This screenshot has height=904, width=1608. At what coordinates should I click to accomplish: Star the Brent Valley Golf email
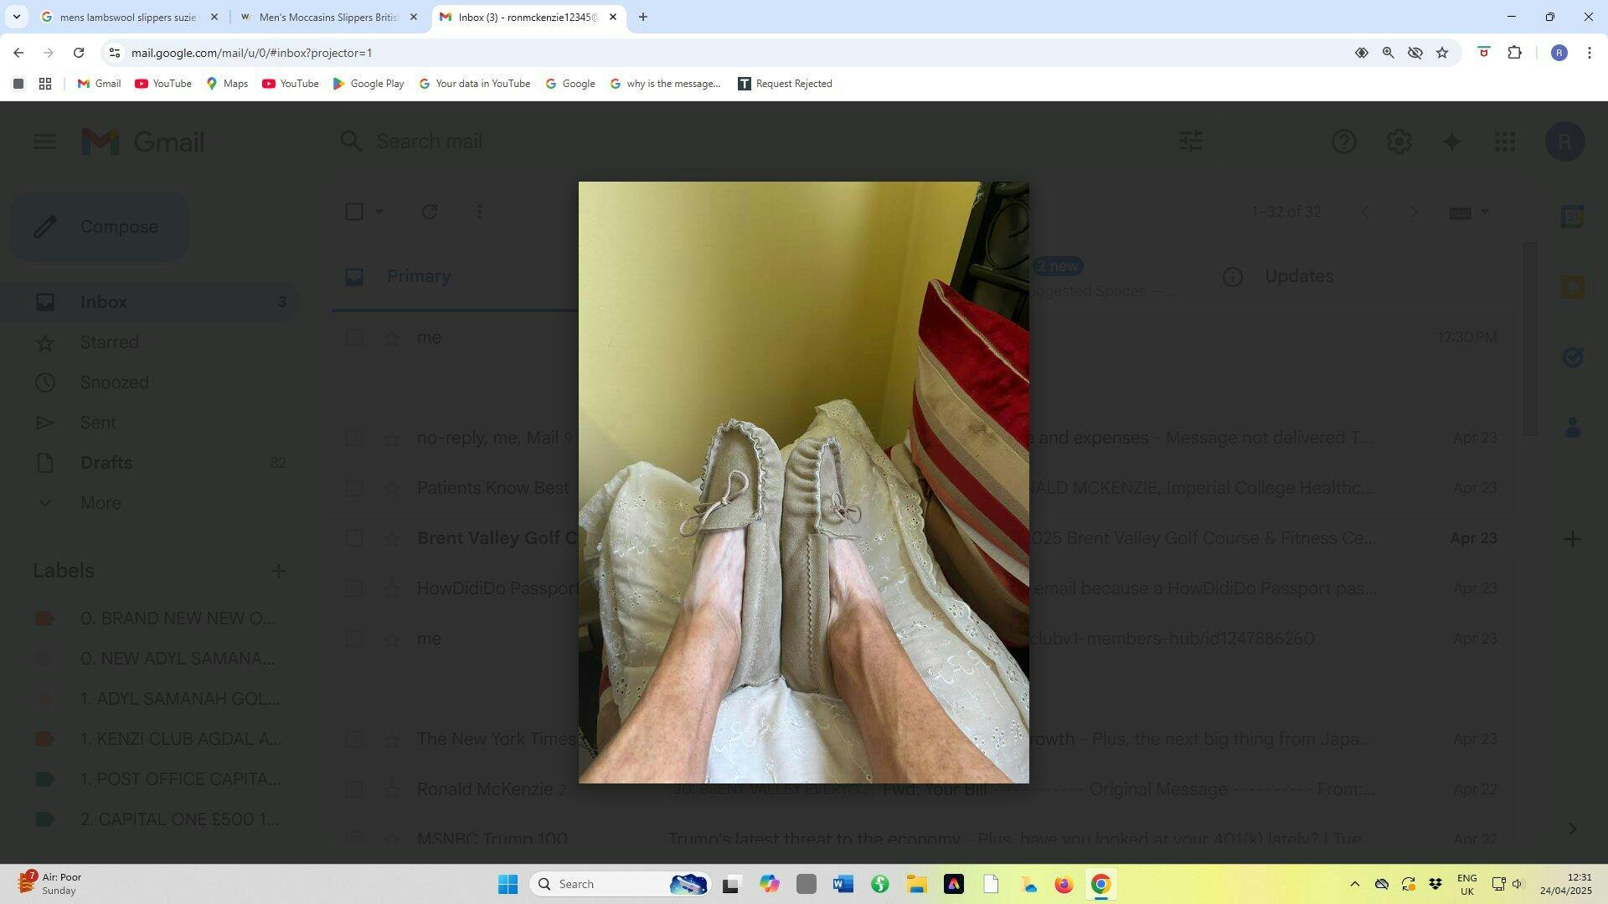(x=391, y=538)
